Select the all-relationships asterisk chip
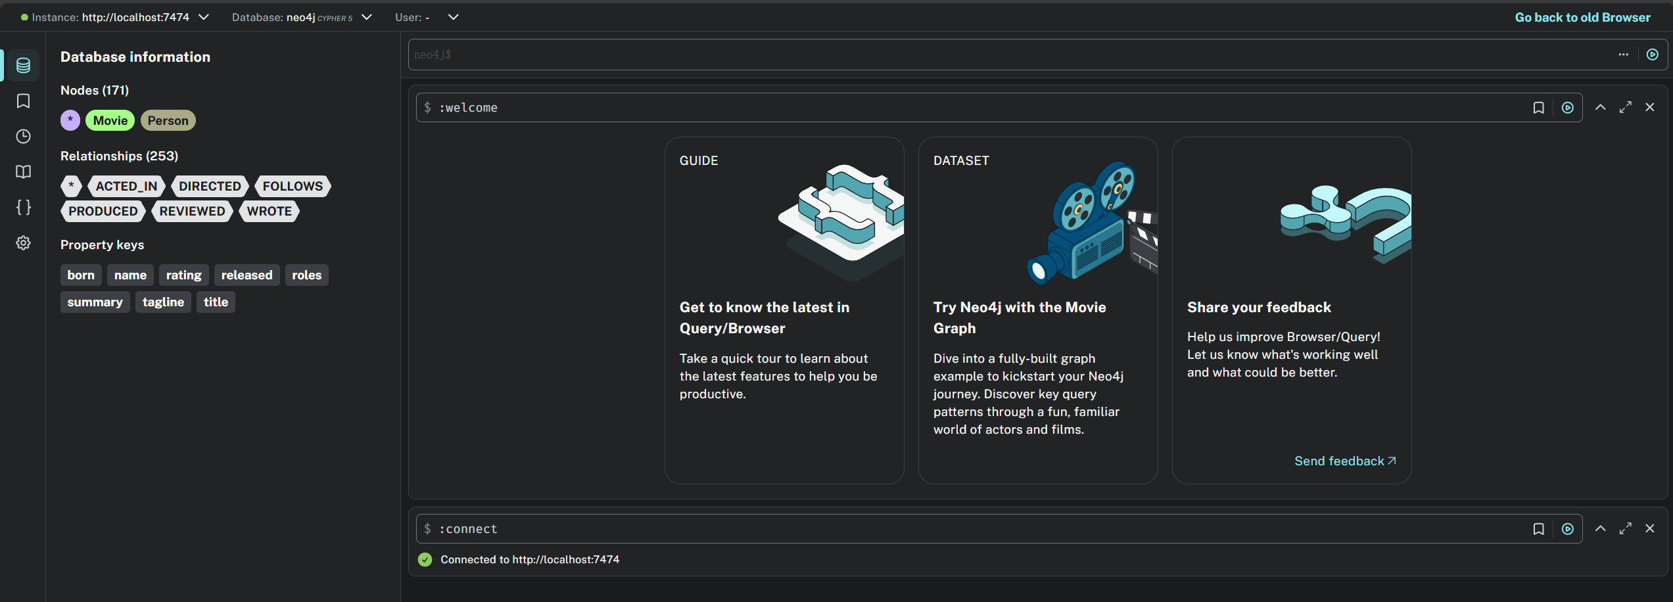1673x602 pixels. coord(71,186)
